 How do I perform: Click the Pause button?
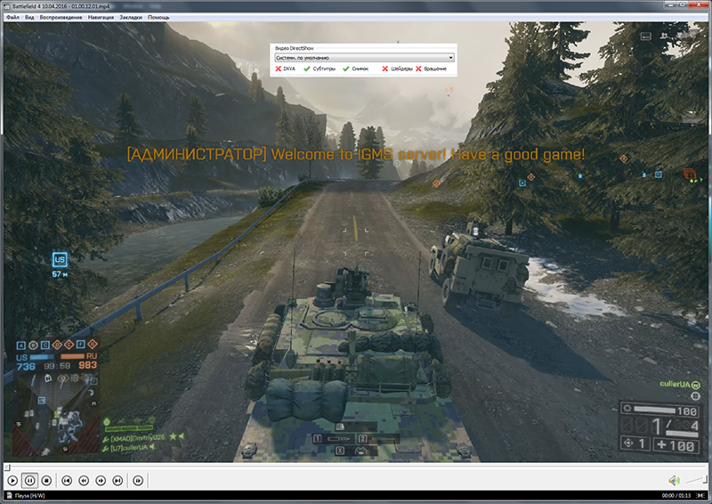click(x=30, y=480)
